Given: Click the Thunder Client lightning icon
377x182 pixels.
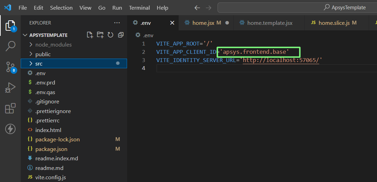Looking at the screenshot, I should point(10,129).
